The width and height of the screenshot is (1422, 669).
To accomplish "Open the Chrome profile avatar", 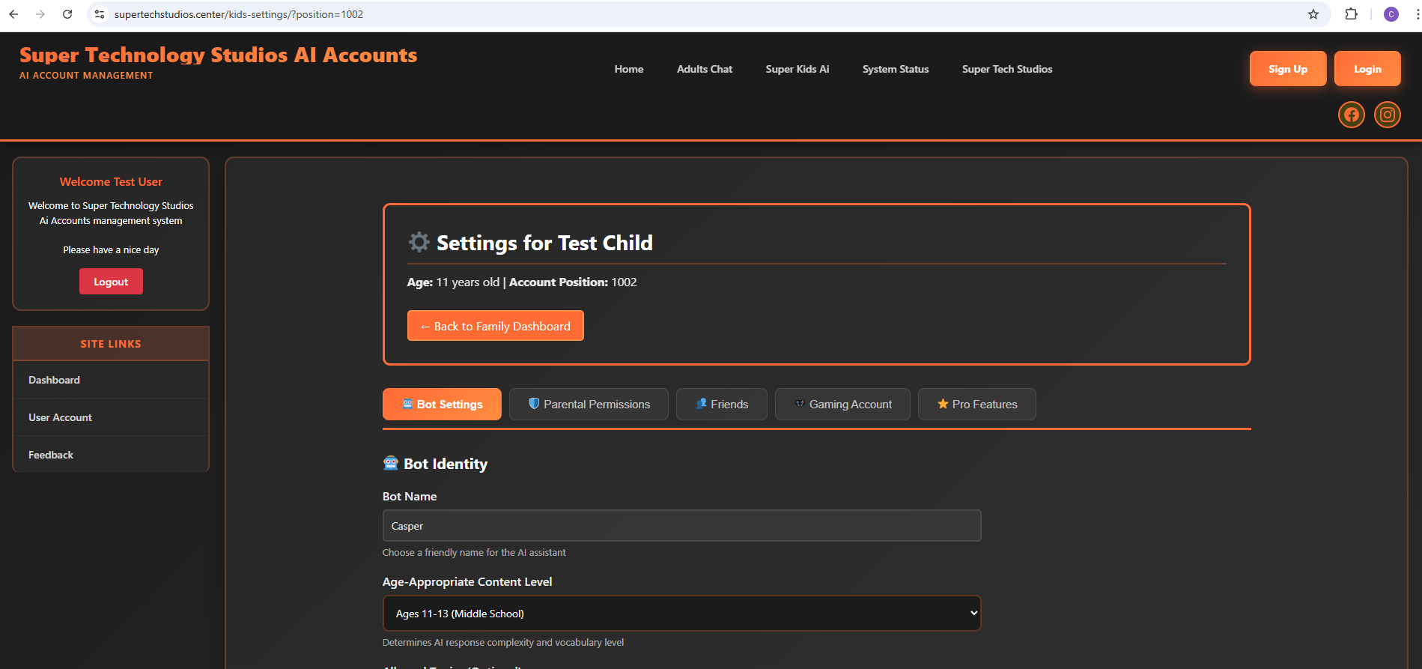I will coord(1391,14).
